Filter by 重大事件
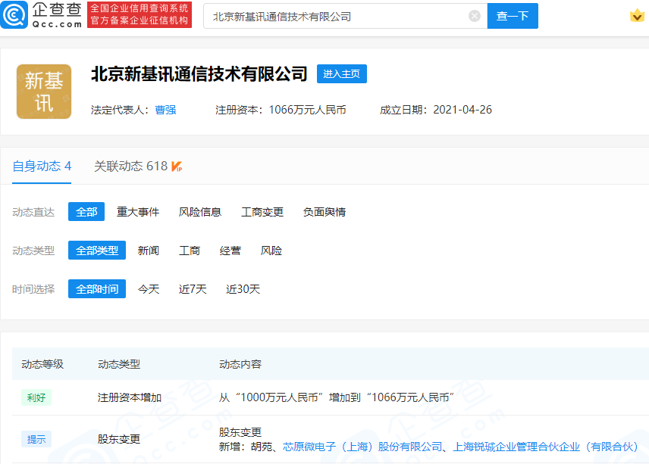 [x=138, y=212]
